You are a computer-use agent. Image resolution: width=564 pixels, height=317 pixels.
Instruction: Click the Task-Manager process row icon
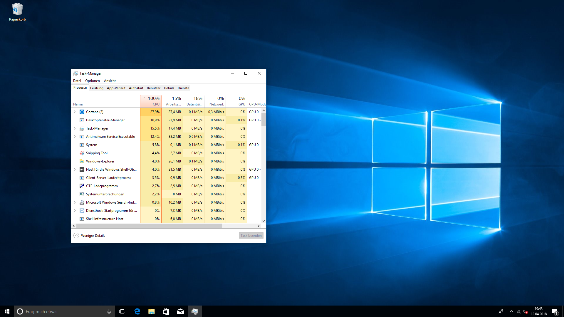82,128
